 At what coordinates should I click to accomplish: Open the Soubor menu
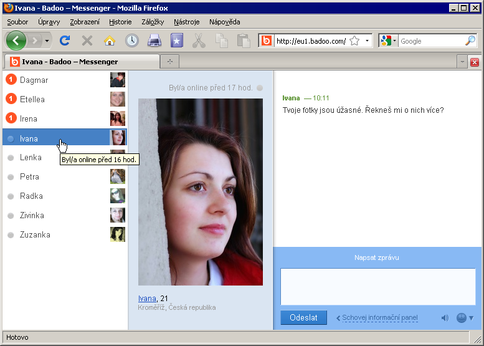pos(17,22)
